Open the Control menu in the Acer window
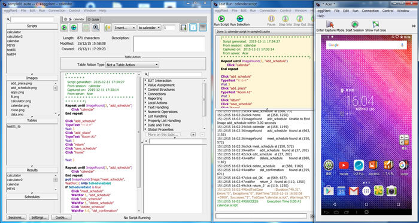 [x=388, y=11]
